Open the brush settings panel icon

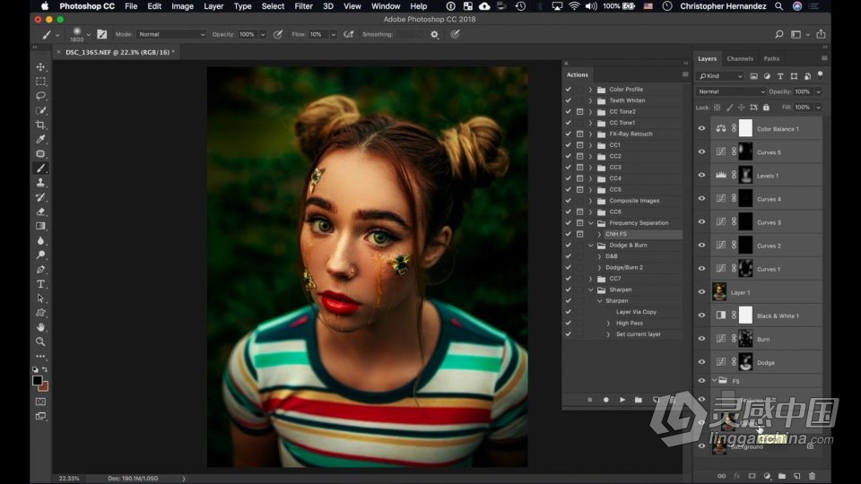pyautogui.click(x=102, y=34)
